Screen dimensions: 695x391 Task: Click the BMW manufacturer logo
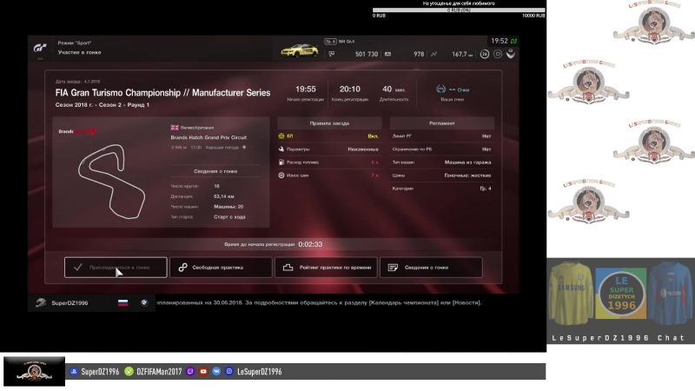tap(144, 302)
